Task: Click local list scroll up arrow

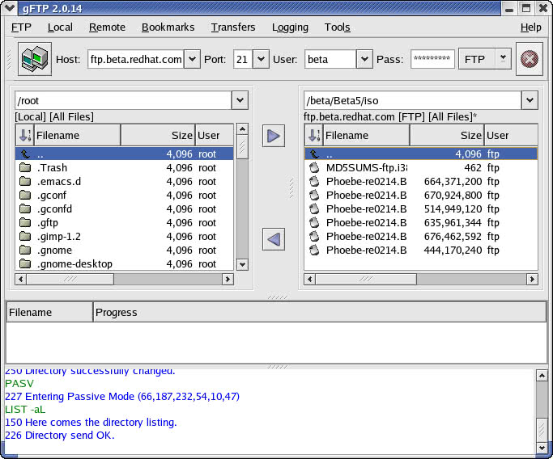Action: 242,129
